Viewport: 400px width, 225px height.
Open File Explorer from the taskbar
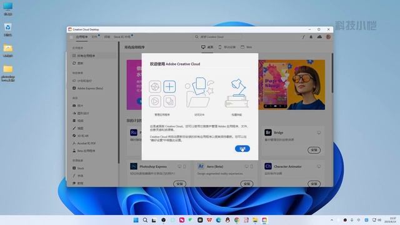[x=255, y=220]
